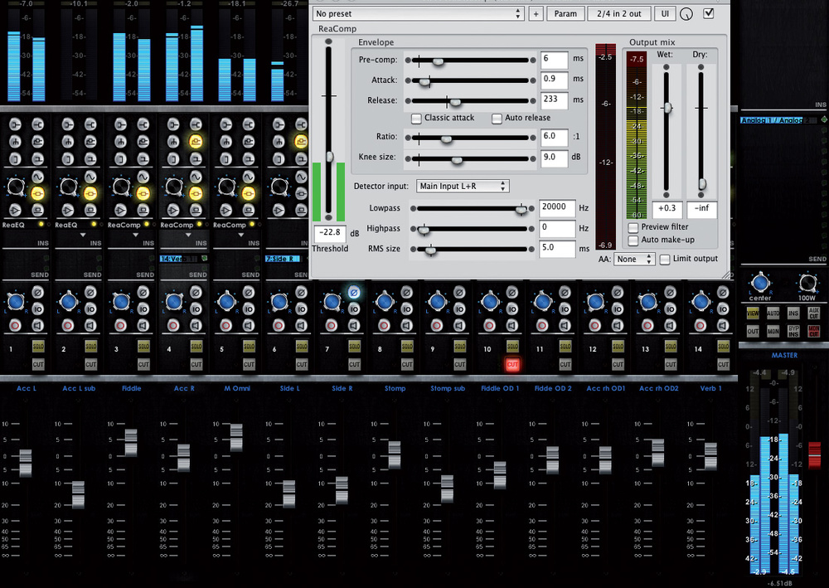Open IO routing for track 3

(x=143, y=309)
